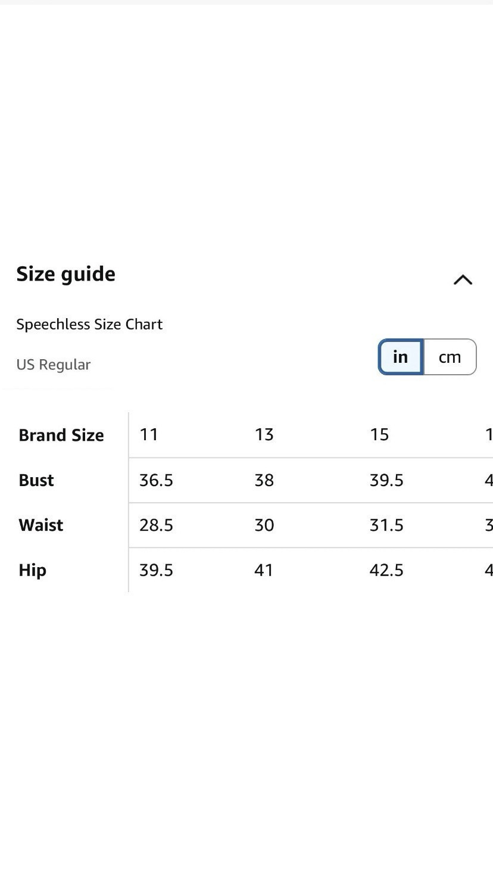Tap waist value 28.5 for size 11
The image size is (493, 893).
tap(156, 525)
